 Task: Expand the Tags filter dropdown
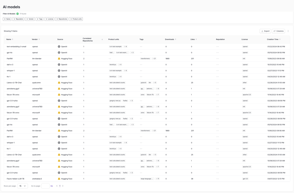point(40,19)
